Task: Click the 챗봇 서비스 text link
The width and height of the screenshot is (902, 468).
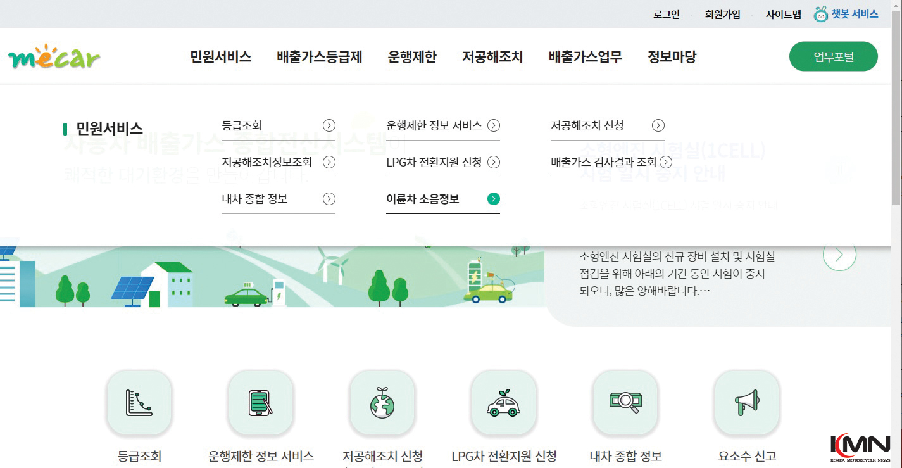Action: 855,14
